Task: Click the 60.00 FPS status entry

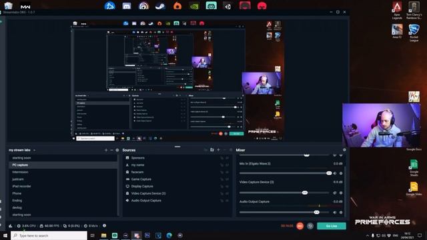Action: (49, 226)
